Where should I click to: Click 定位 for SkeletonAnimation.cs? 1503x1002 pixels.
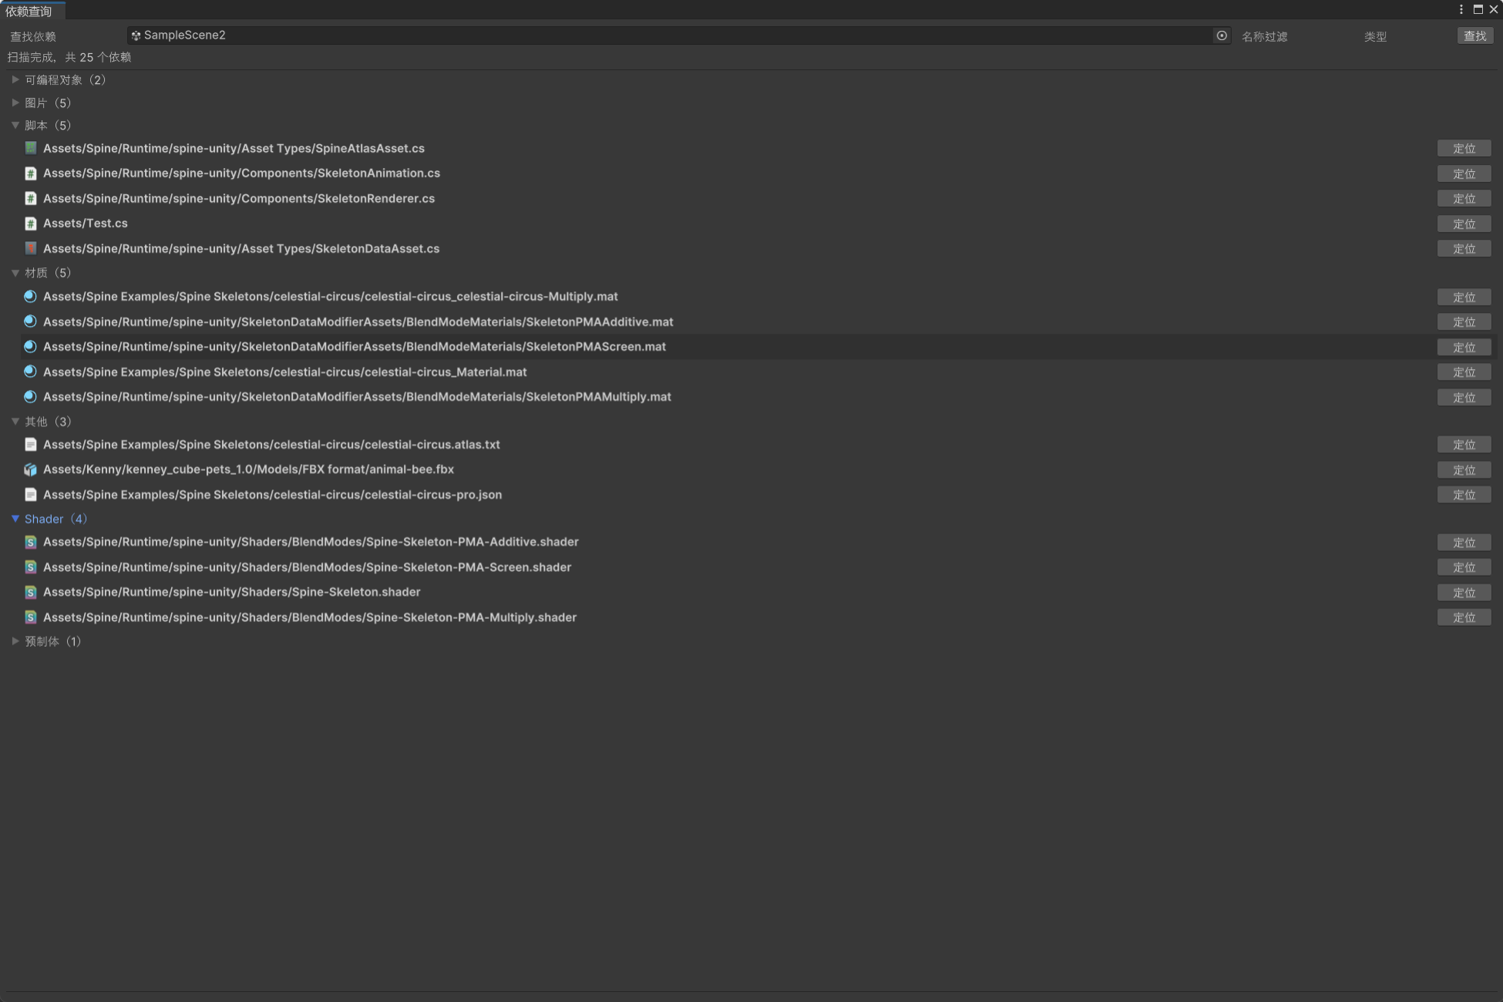click(x=1464, y=174)
